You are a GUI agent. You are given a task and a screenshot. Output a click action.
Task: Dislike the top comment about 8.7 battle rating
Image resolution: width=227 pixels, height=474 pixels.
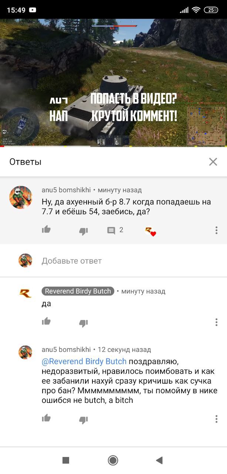(84, 231)
